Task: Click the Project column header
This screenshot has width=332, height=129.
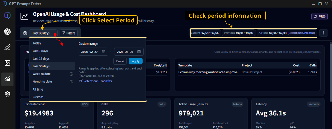Action: point(247,65)
